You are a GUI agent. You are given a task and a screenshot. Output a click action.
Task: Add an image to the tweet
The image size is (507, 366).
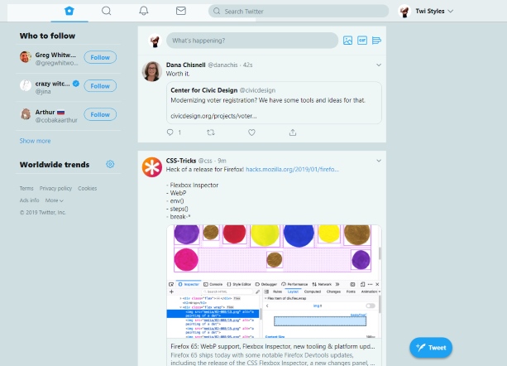click(x=347, y=41)
